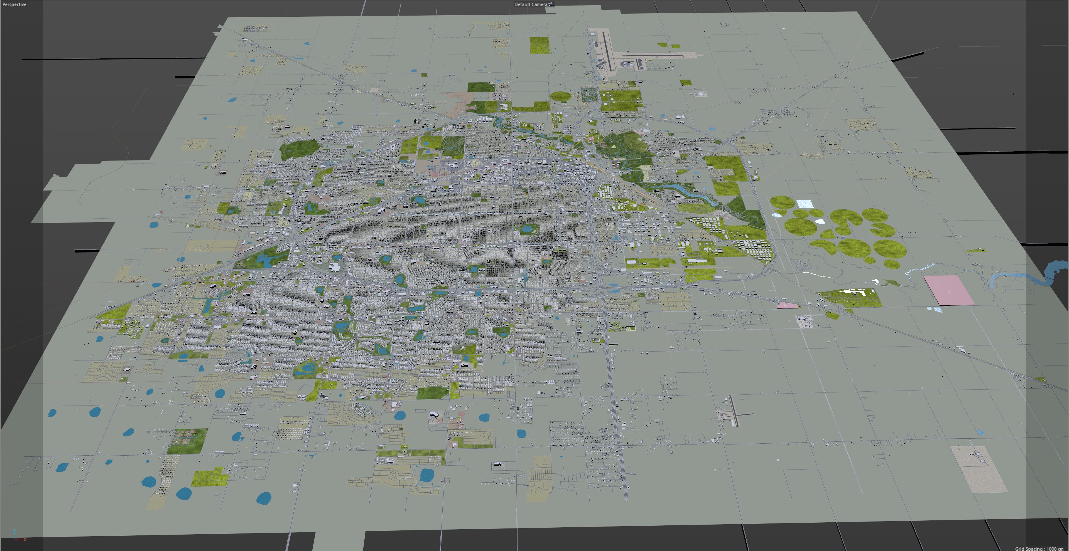Click the camera icon beside Default Camera
The width and height of the screenshot is (1069, 551).
click(550, 4)
